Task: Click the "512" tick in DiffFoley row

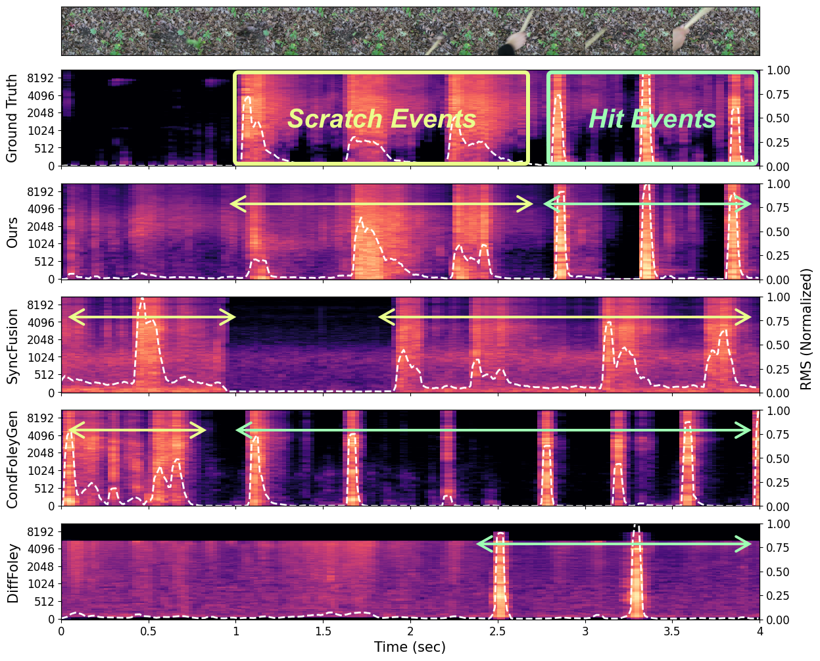Action: 45,602
